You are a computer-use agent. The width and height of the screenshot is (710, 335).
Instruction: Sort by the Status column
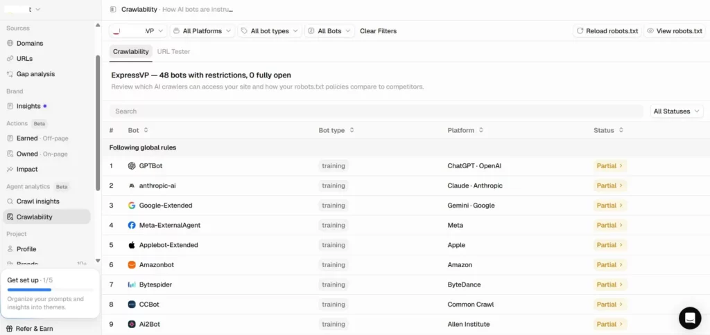(x=609, y=130)
